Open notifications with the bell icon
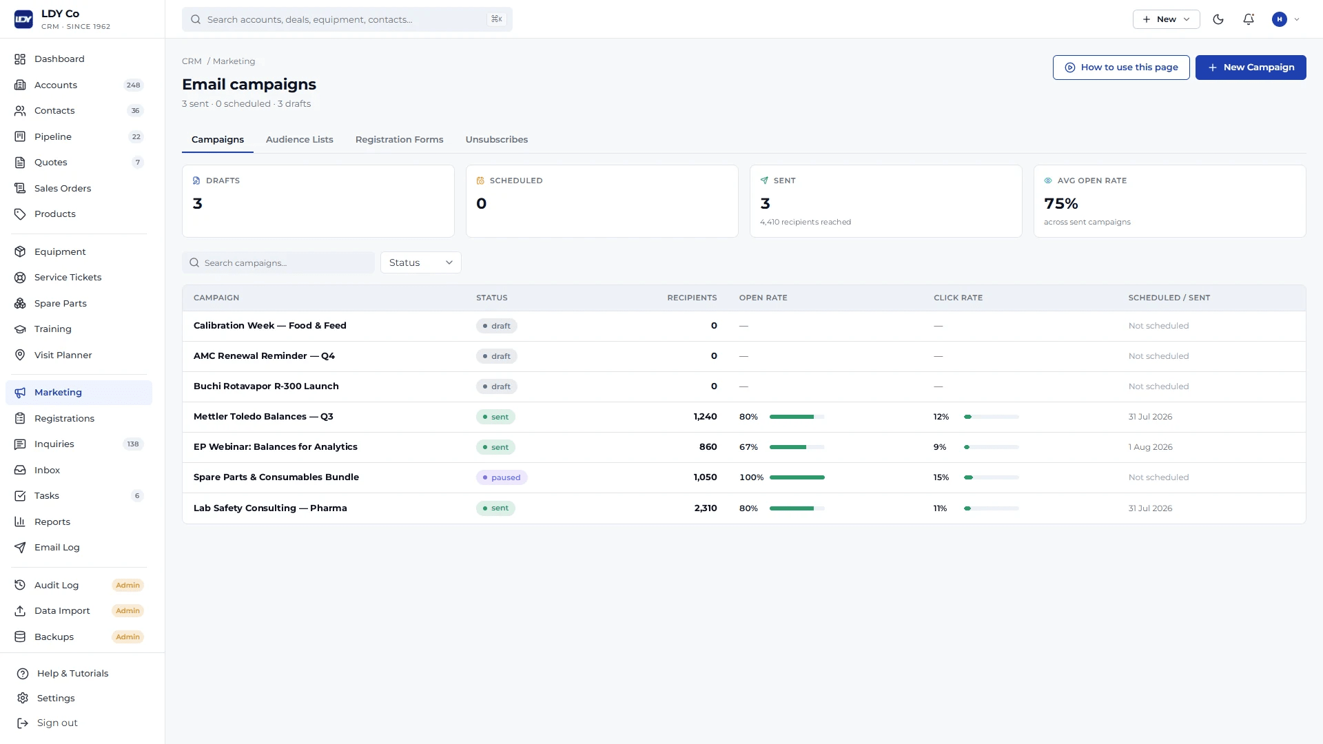This screenshot has width=1323, height=744. coord(1249,19)
